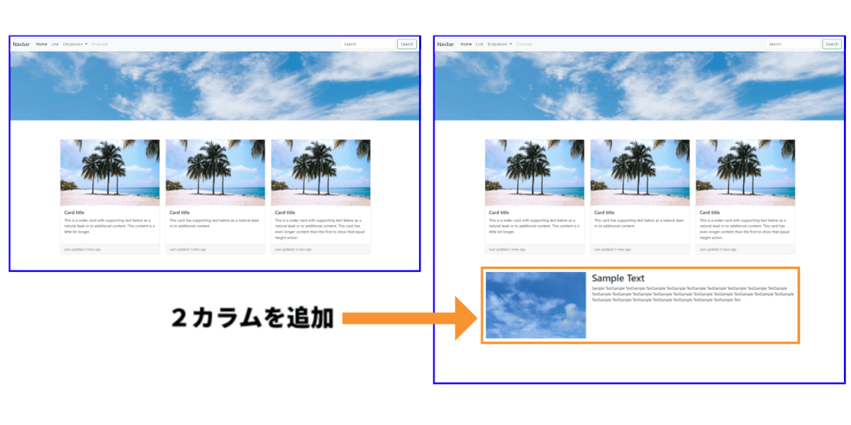The width and height of the screenshot is (851, 425).
Task: Click the 'Sample Text' heading in the right screenshot
Action: click(618, 278)
